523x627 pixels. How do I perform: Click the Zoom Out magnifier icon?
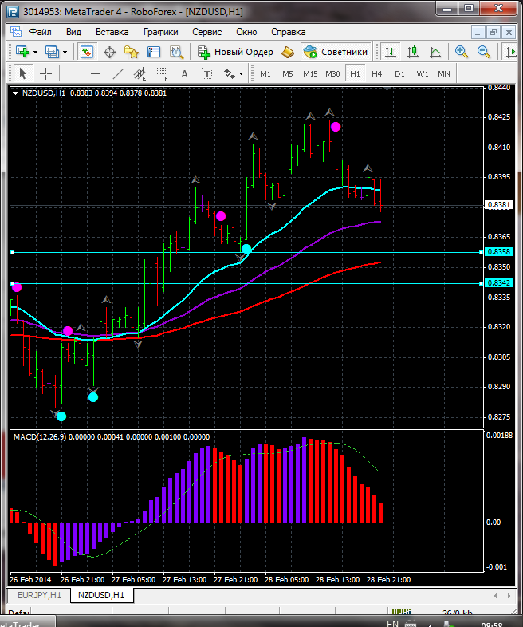[483, 52]
